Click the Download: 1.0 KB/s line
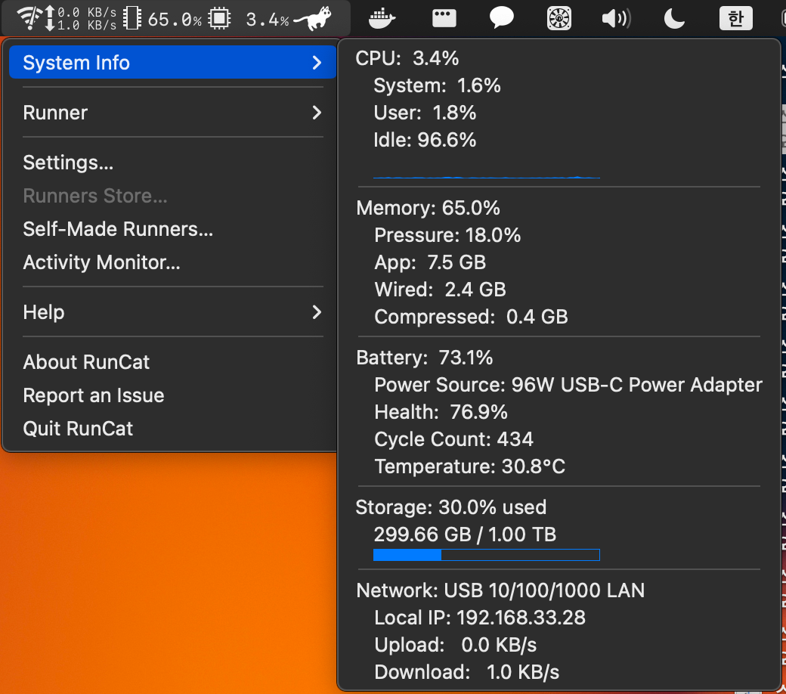The image size is (786, 694). point(467,672)
